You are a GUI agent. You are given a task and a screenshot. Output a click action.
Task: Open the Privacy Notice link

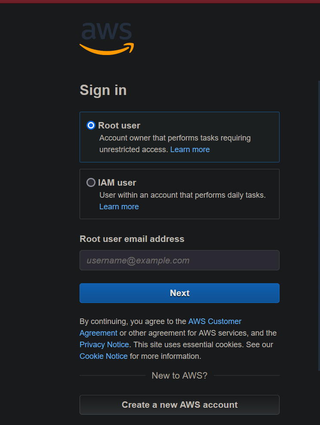104,345
